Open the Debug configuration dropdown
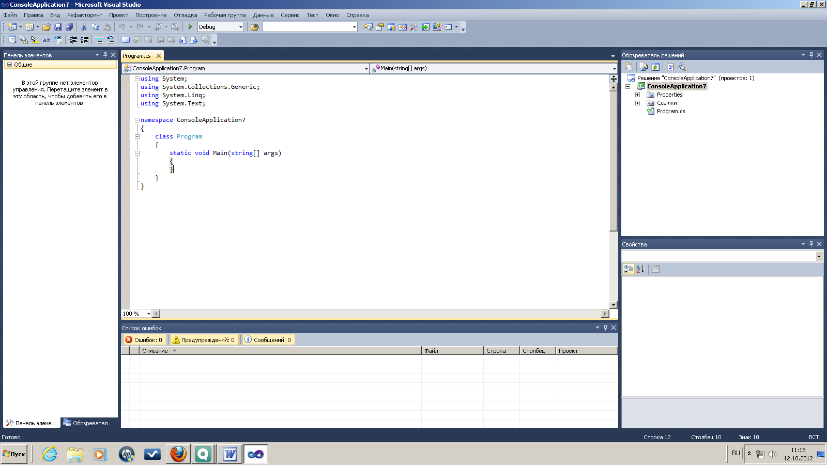This screenshot has height=465, width=827. tap(241, 27)
